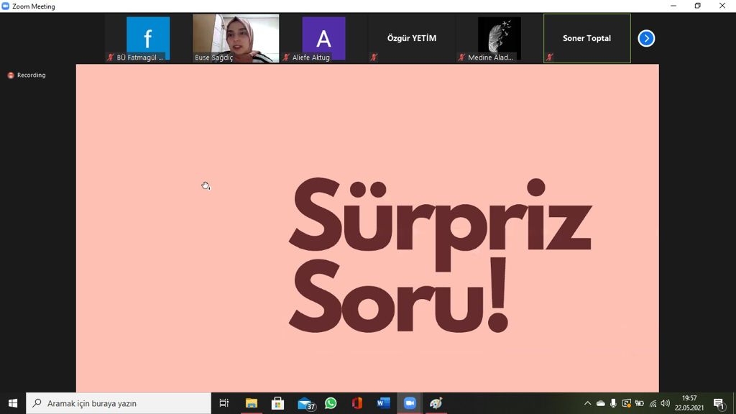
Task: Open the notification center in the taskbar
Action: 719,403
